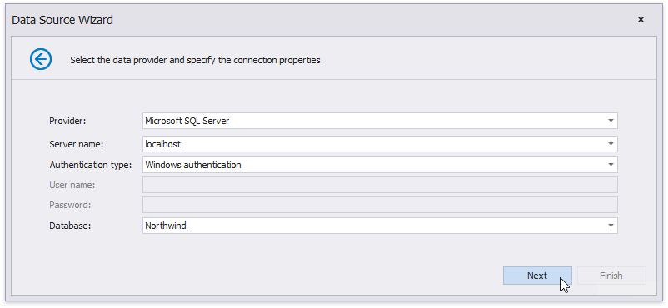
Task: Expand the Authentication type dropdown arrow
Action: point(611,165)
